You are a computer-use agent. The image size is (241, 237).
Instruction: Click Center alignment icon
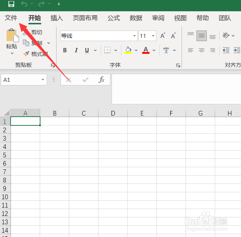click(x=202, y=50)
